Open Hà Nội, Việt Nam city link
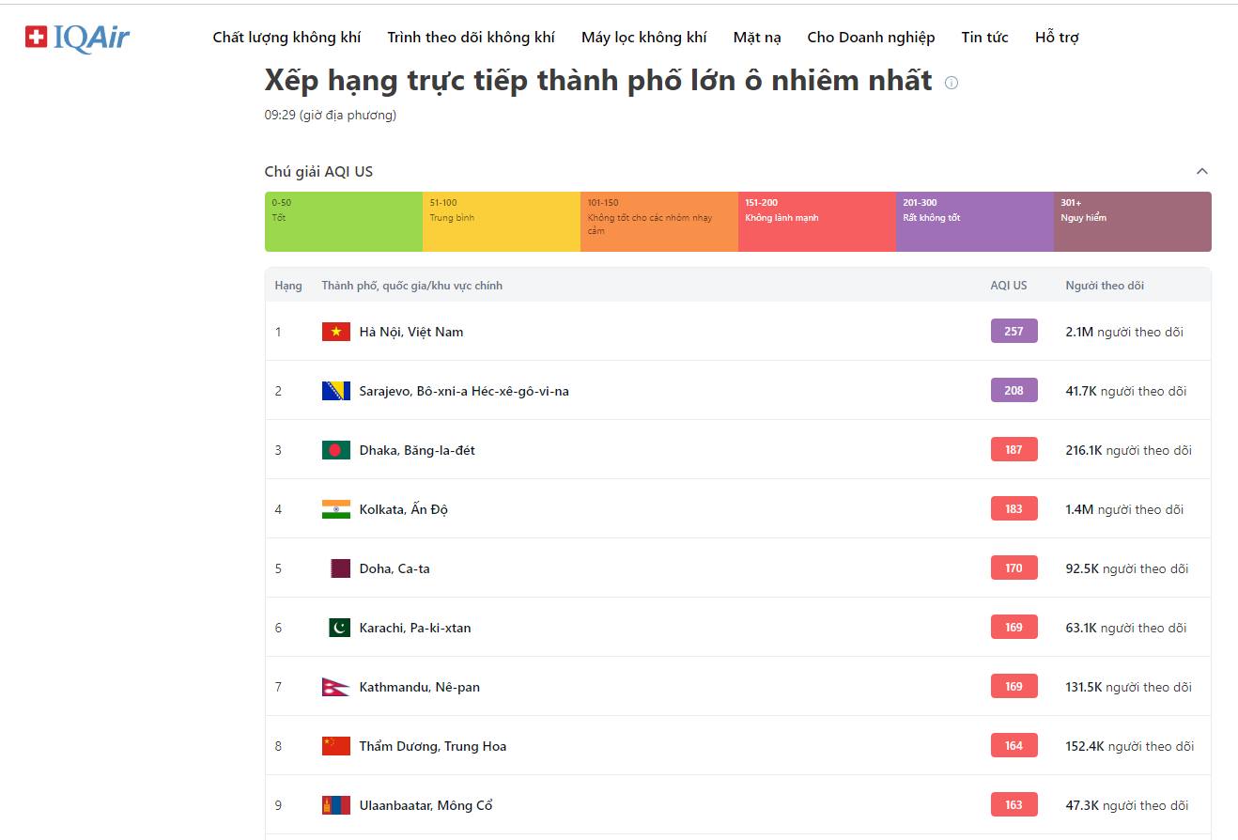The width and height of the screenshot is (1238, 840). point(411,332)
